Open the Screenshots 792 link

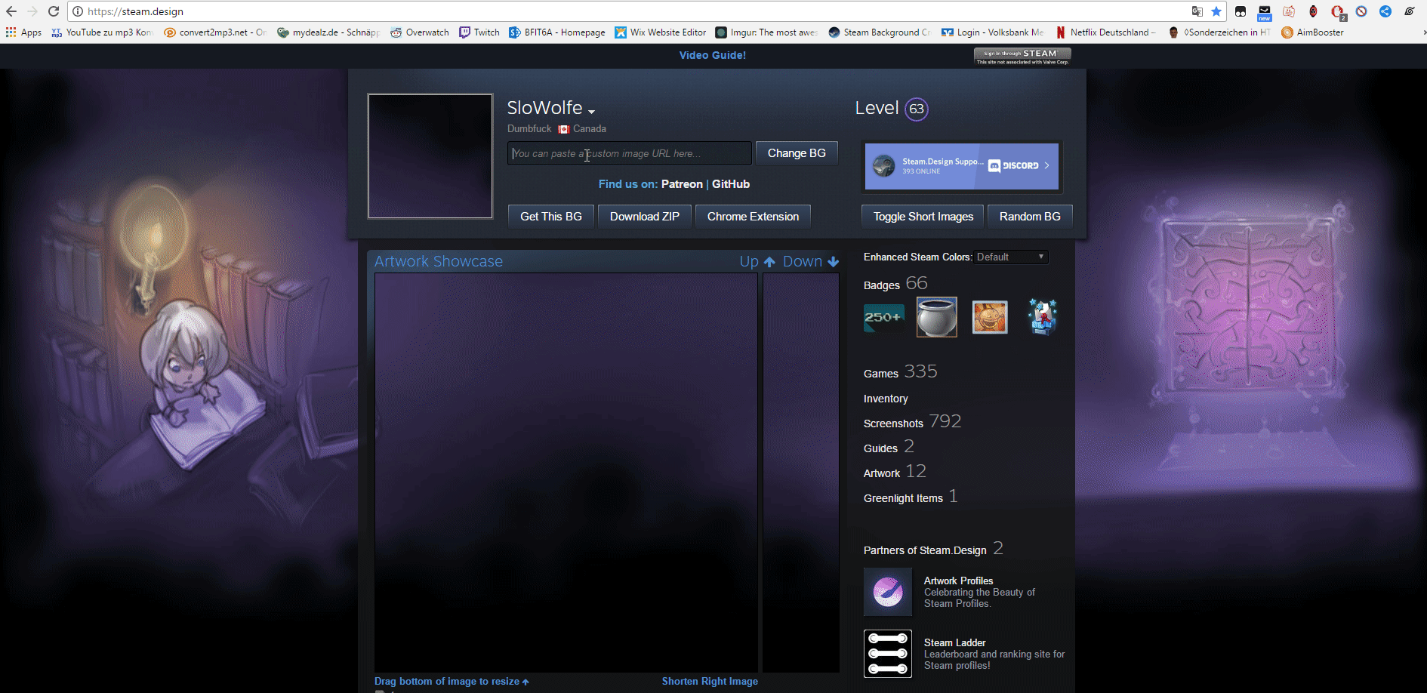(x=912, y=421)
